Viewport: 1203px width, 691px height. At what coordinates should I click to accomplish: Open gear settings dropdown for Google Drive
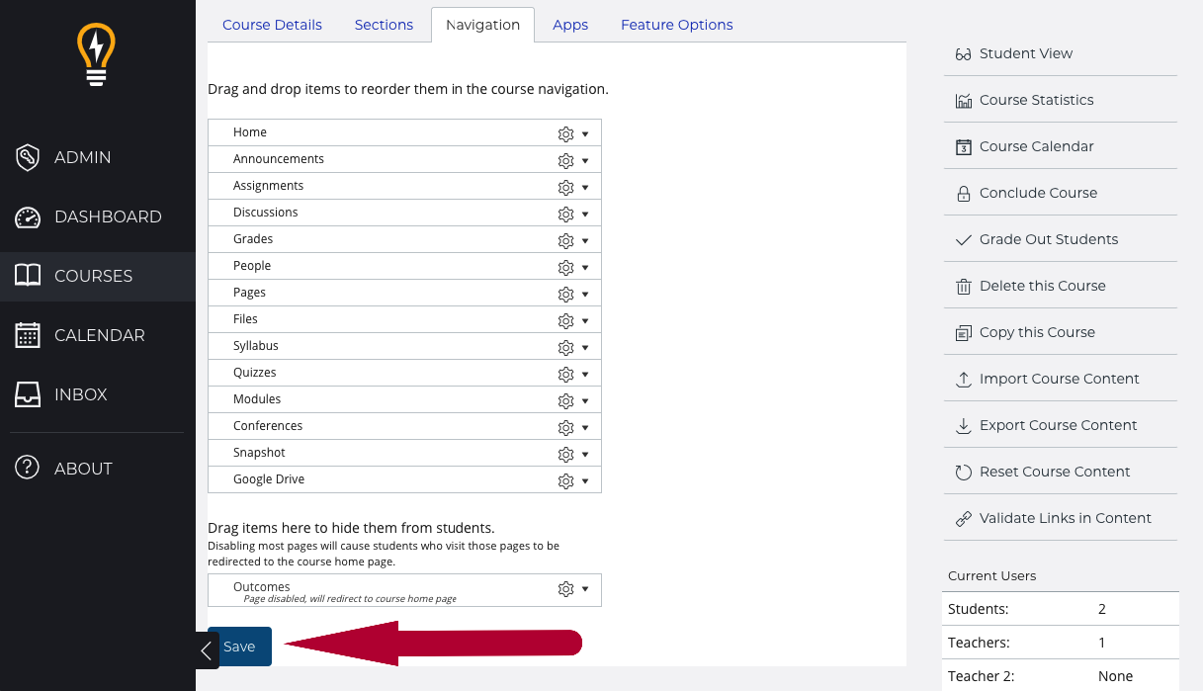(572, 480)
